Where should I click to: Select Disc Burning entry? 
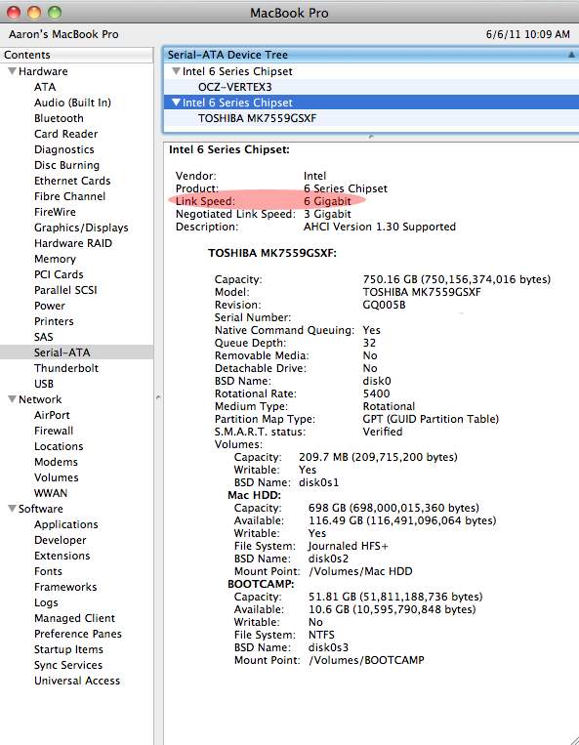point(66,165)
